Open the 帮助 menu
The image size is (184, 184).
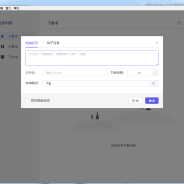(16, 8)
